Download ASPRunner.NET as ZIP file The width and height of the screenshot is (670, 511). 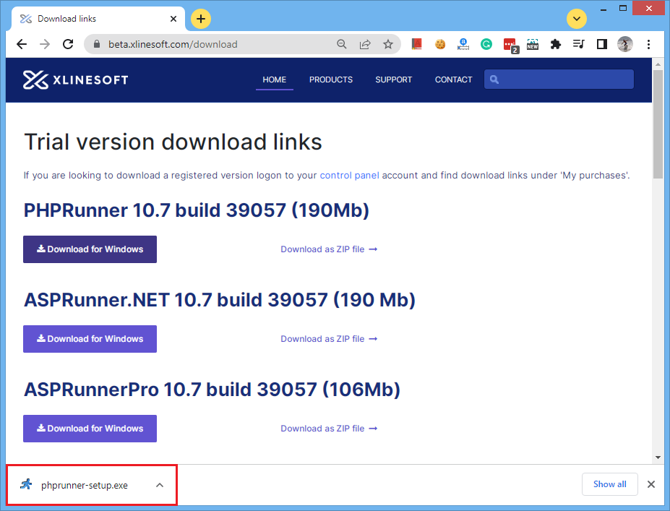click(329, 339)
